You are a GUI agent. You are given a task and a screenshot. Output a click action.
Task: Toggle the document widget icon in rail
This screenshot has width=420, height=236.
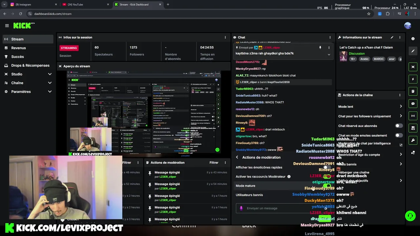[413, 91]
